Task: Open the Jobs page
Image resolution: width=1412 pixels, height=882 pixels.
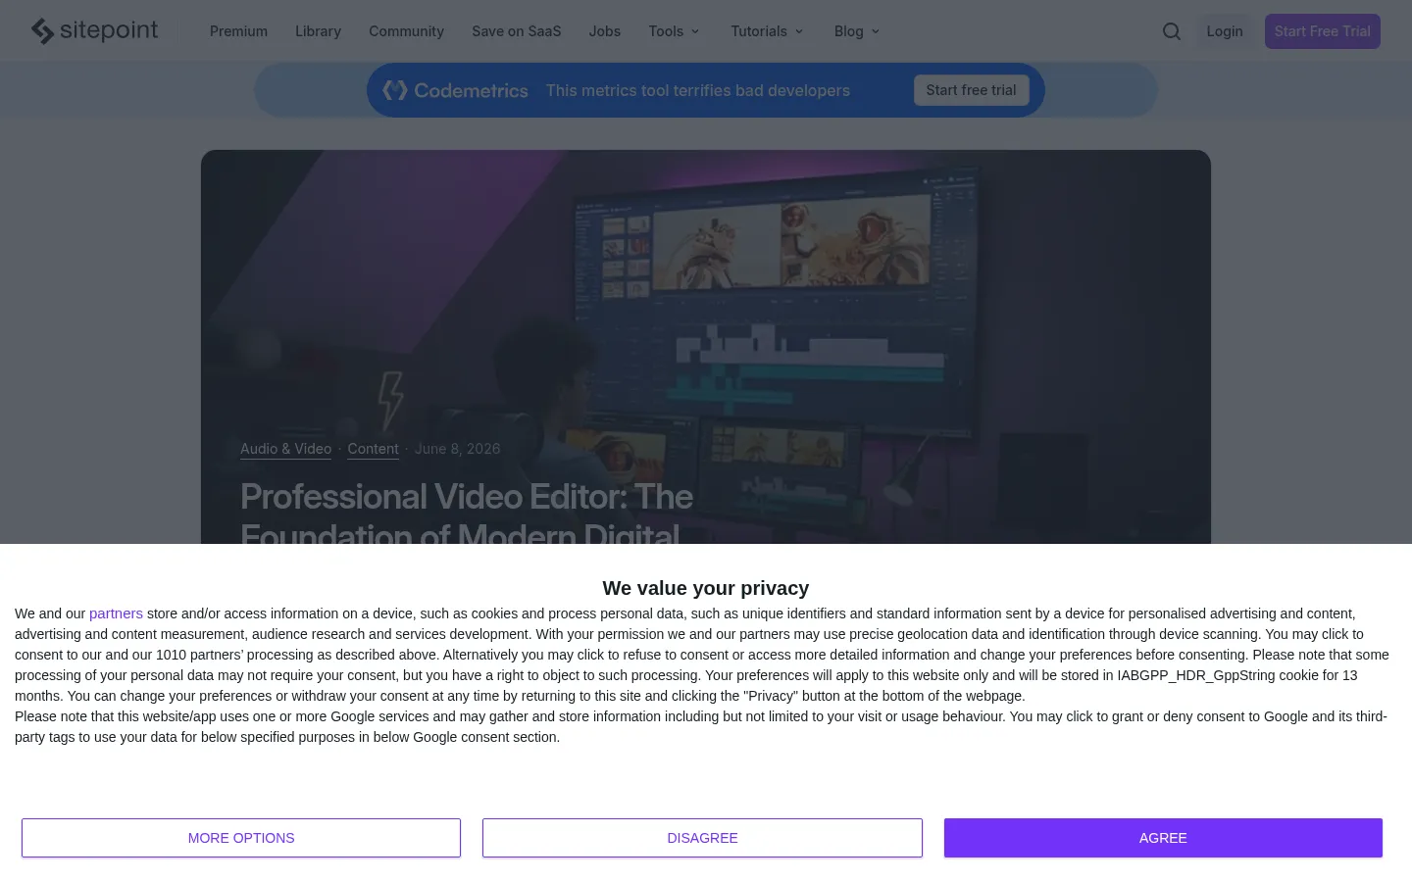Action: point(604,31)
